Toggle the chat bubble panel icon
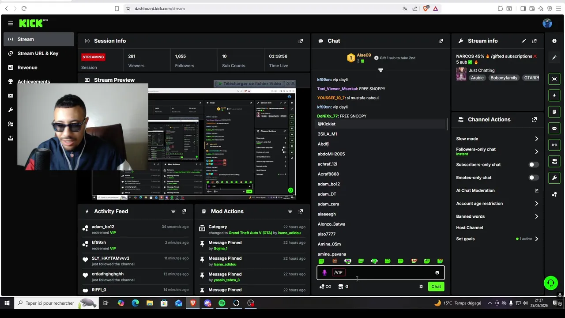 [x=554, y=129]
